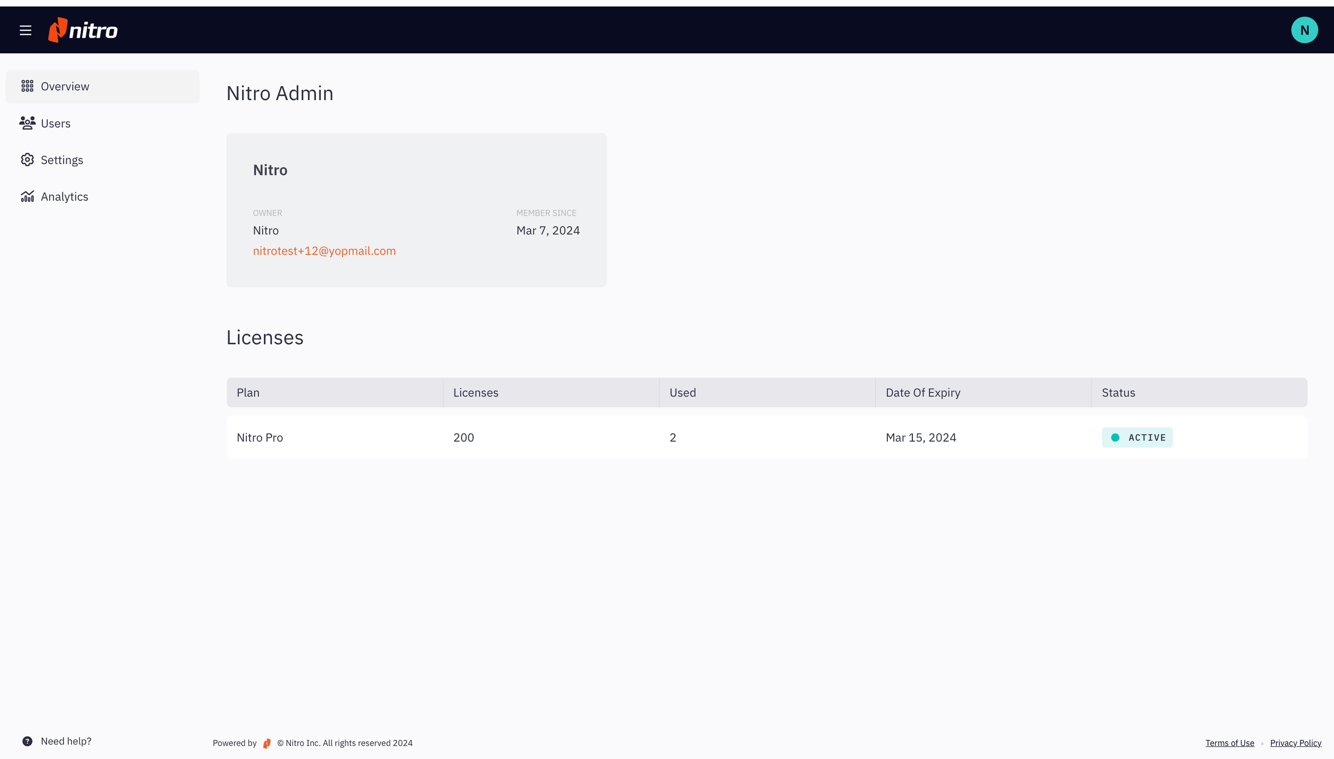This screenshot has height=759, width=1334.
Task: Click the Nitro logo in the header
Action: pos(83,30)
